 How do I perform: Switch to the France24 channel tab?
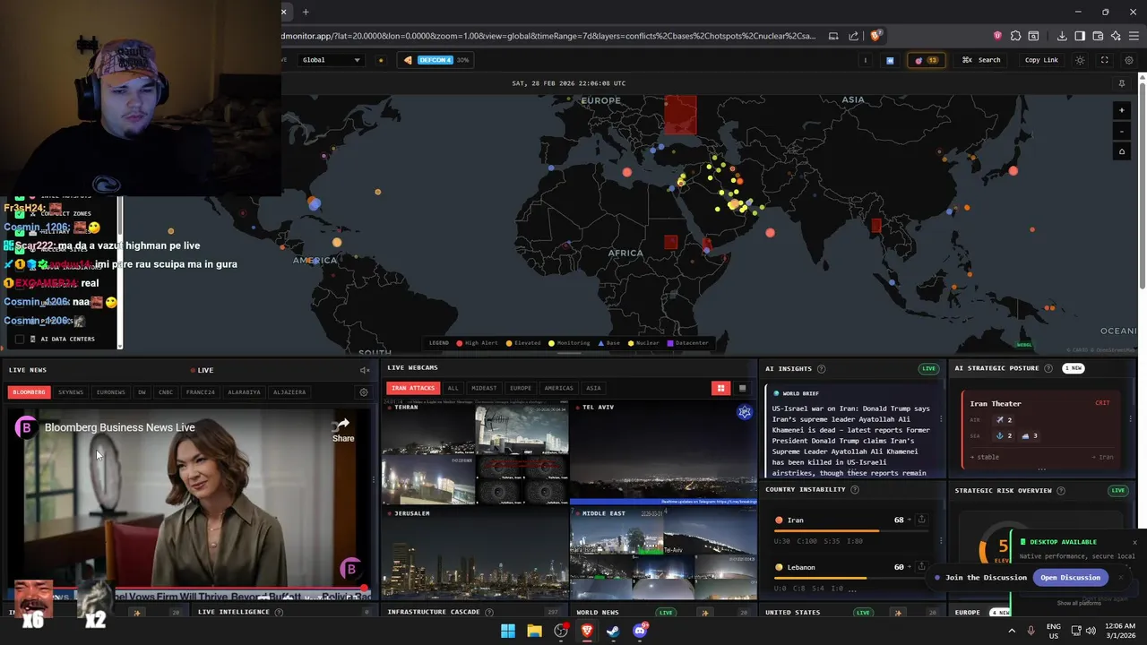pyautogui.click(x=201, y=391)
